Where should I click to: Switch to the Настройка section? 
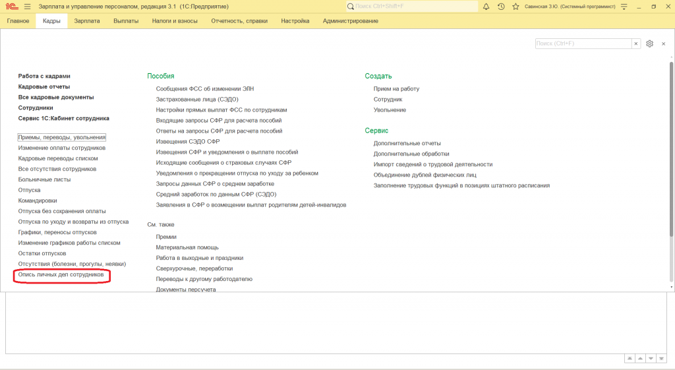click(295, 20)
